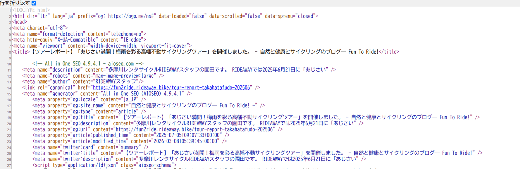Click line number 22 in the gutter
The width and height of the screenshot is (520, 169).
click(9, 136)
